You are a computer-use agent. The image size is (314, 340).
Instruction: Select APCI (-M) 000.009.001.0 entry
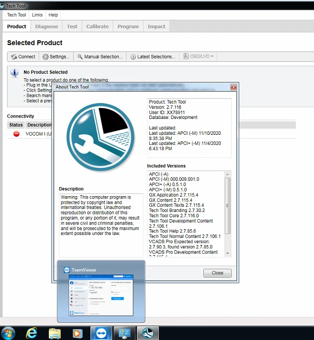[174, 179]
